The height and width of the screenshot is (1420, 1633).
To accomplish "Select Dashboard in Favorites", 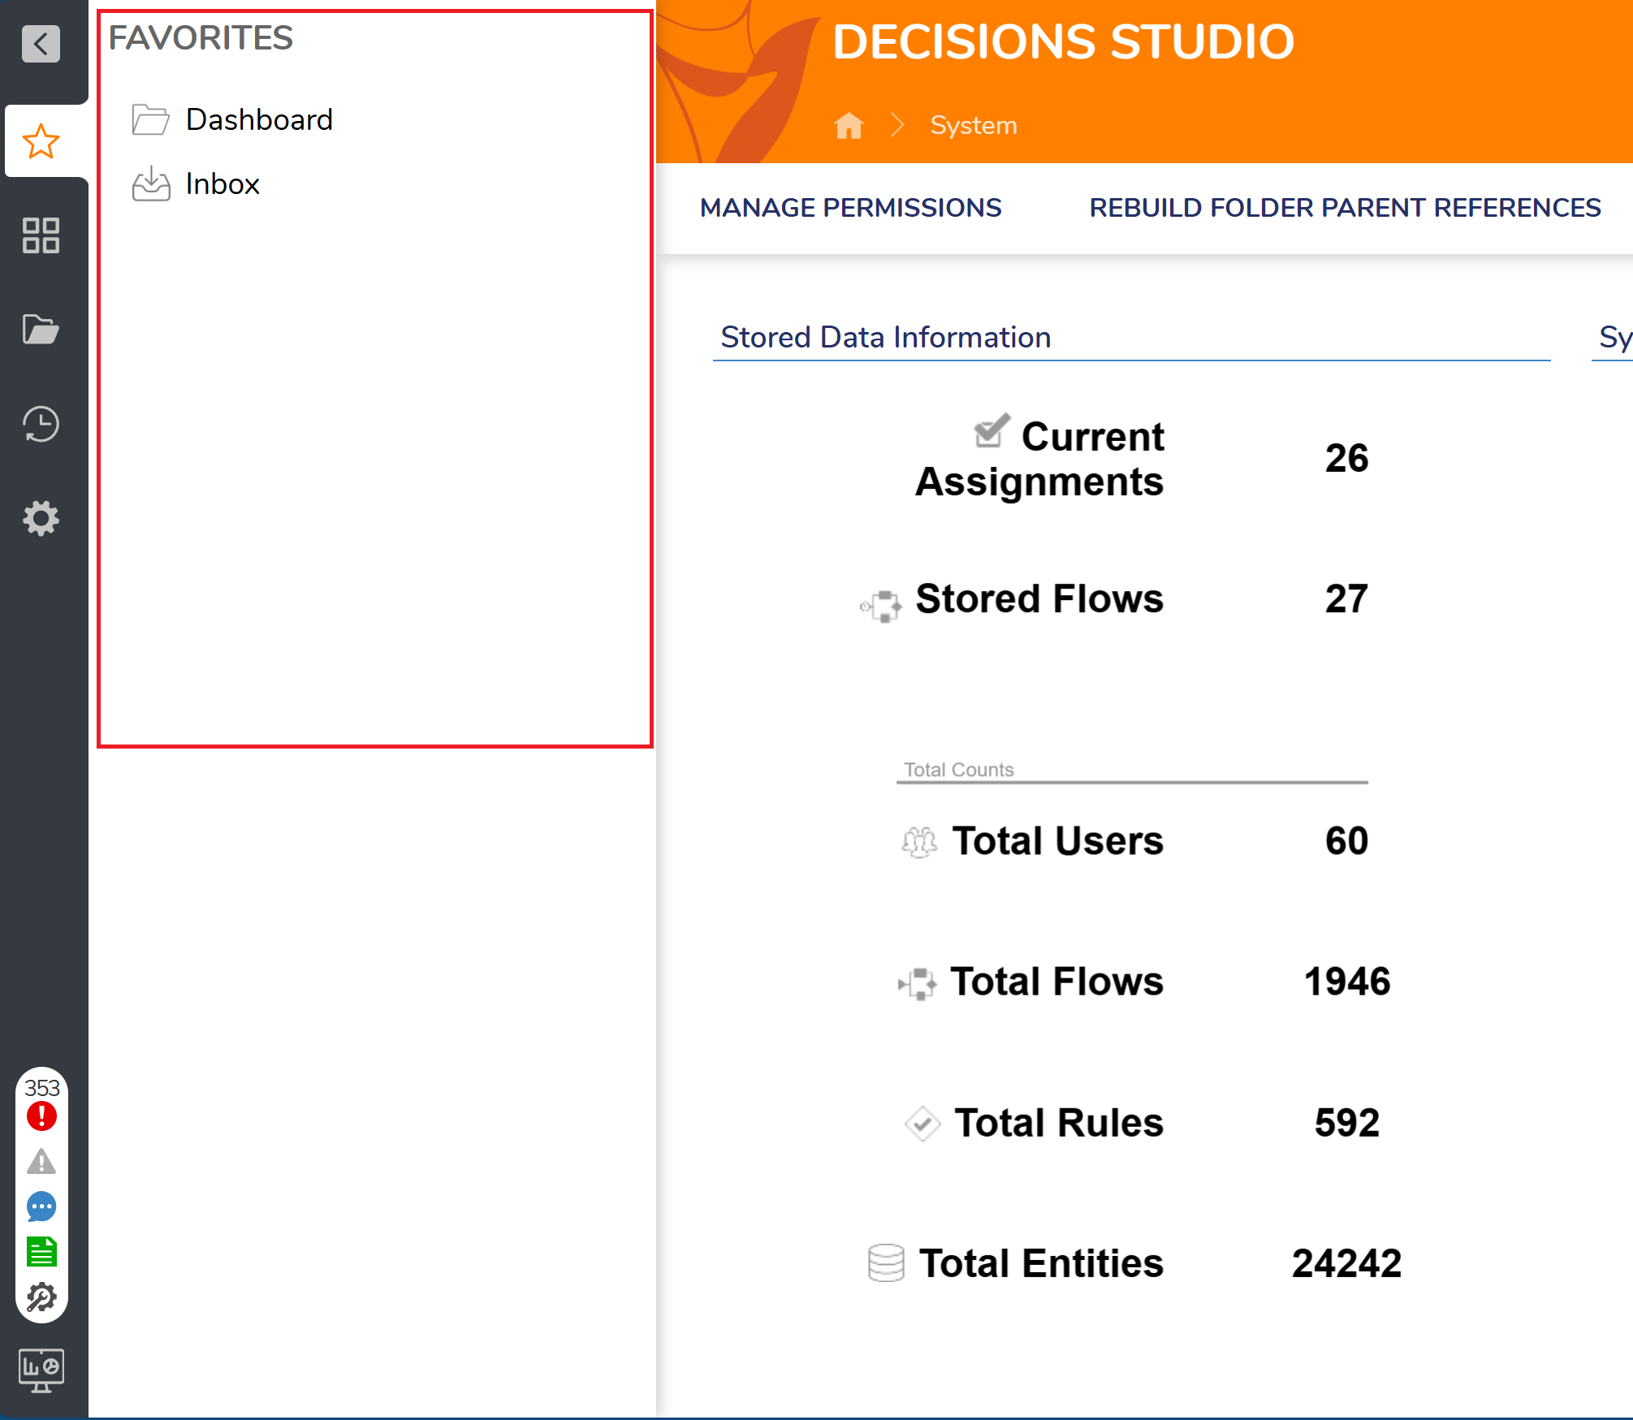I will pyautogui.click(x=258, y=119).
